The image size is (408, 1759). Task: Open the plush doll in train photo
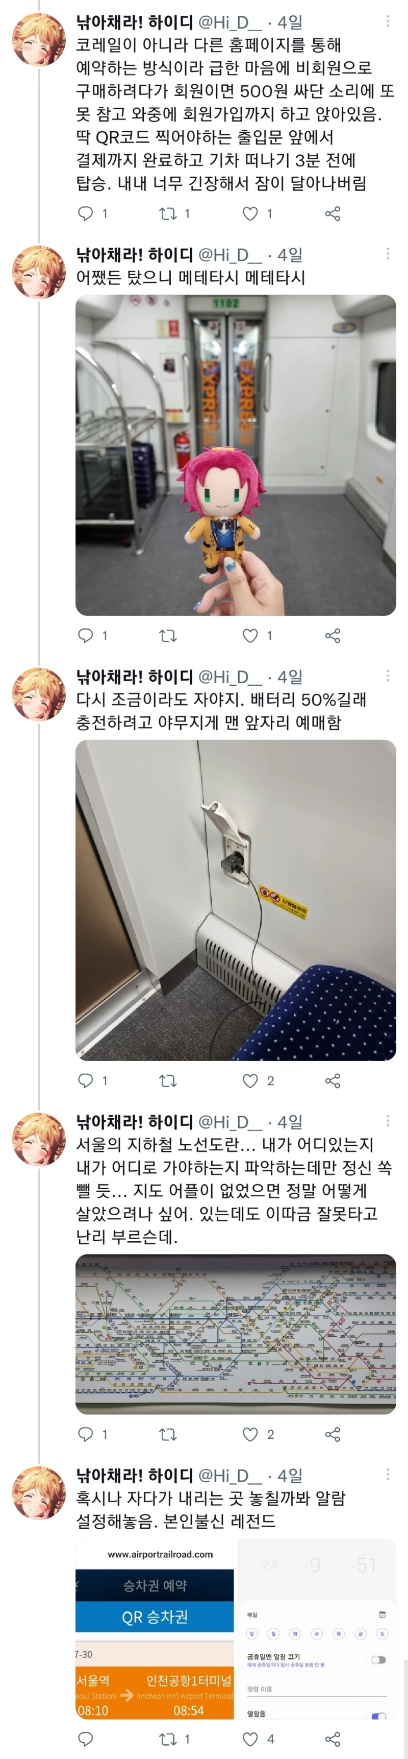(236, 455)
